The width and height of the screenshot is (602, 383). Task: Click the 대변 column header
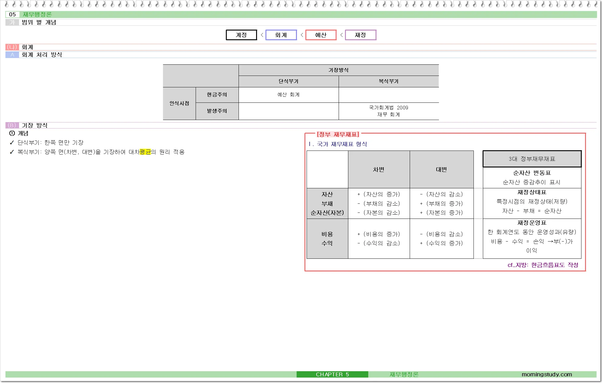441,169
